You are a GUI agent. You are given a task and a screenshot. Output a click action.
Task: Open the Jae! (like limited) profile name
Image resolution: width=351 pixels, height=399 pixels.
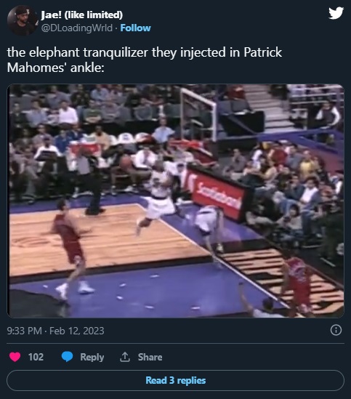point(81,15)
